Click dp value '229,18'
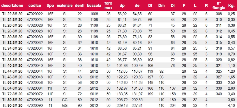 pyautogui.click(x=122, y=106)
